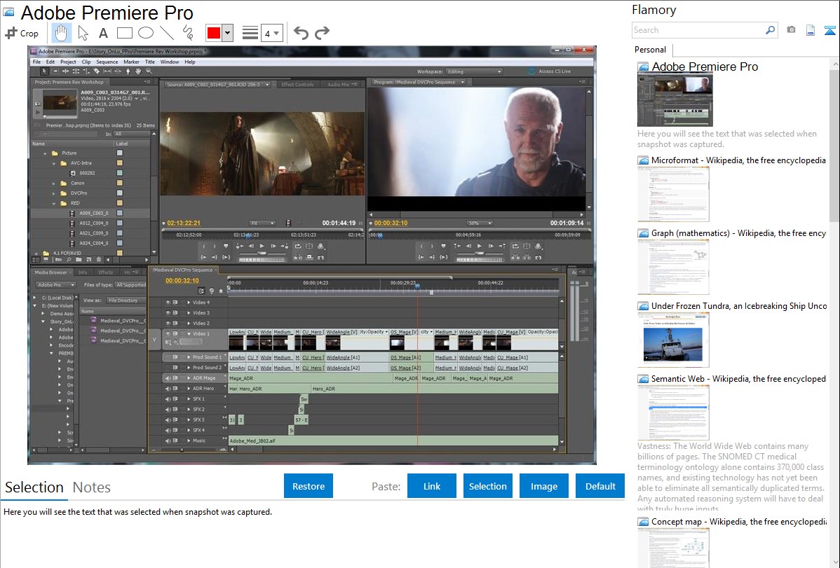Click the redo arrow icon
The width and height of the screenshot is (840, 568).
click(322, 33)
